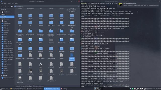The height and width of the screenshot is (90, 161).
Task: Select the CARLI folder icon in file grid
Action: point(30,40)
